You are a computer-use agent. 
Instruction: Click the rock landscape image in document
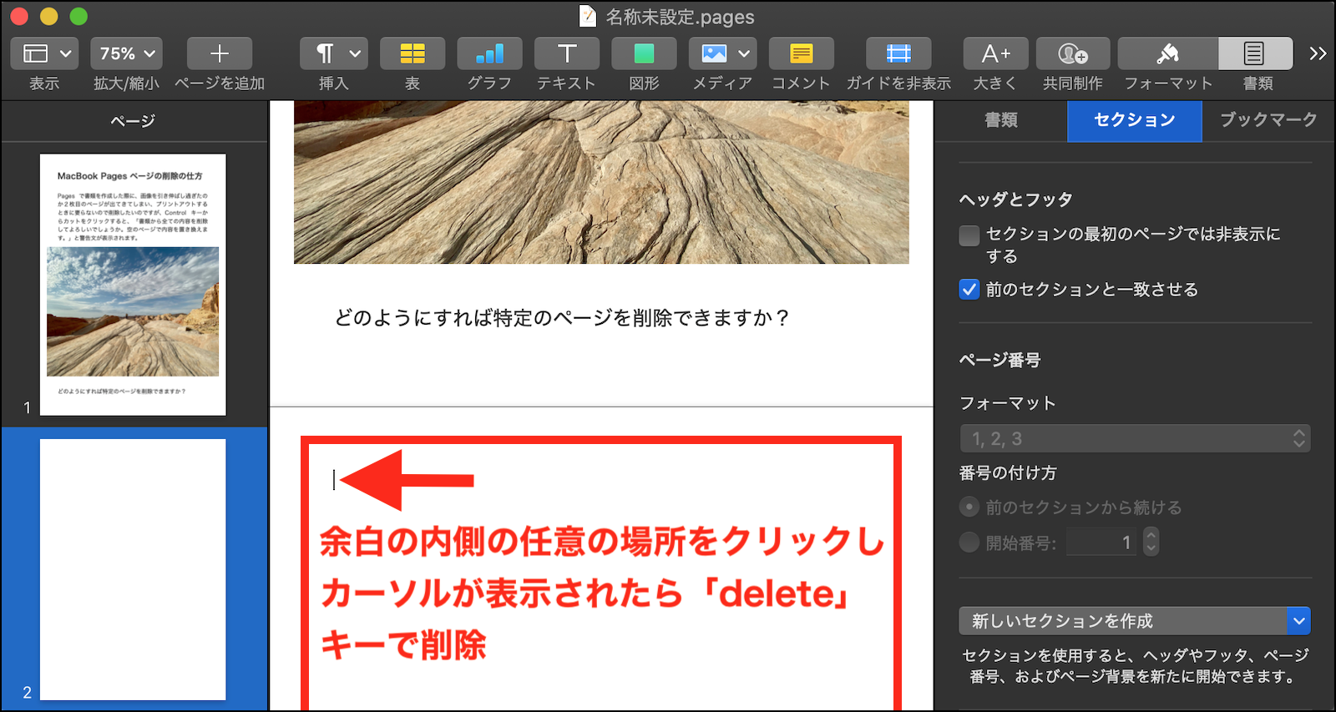pyautogui.click(x=601, y=183)
